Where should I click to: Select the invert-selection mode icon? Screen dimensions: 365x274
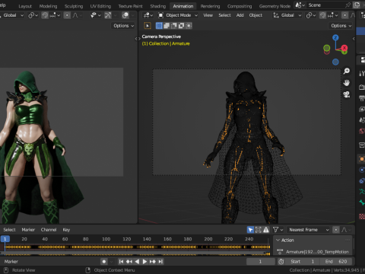click(x=181, y=26)
